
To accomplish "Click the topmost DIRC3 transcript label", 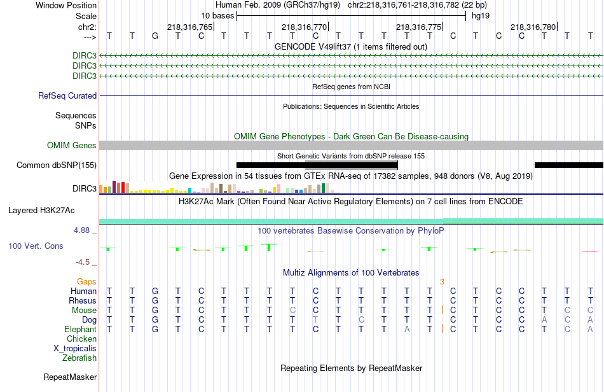I will [x=85, y=55].
